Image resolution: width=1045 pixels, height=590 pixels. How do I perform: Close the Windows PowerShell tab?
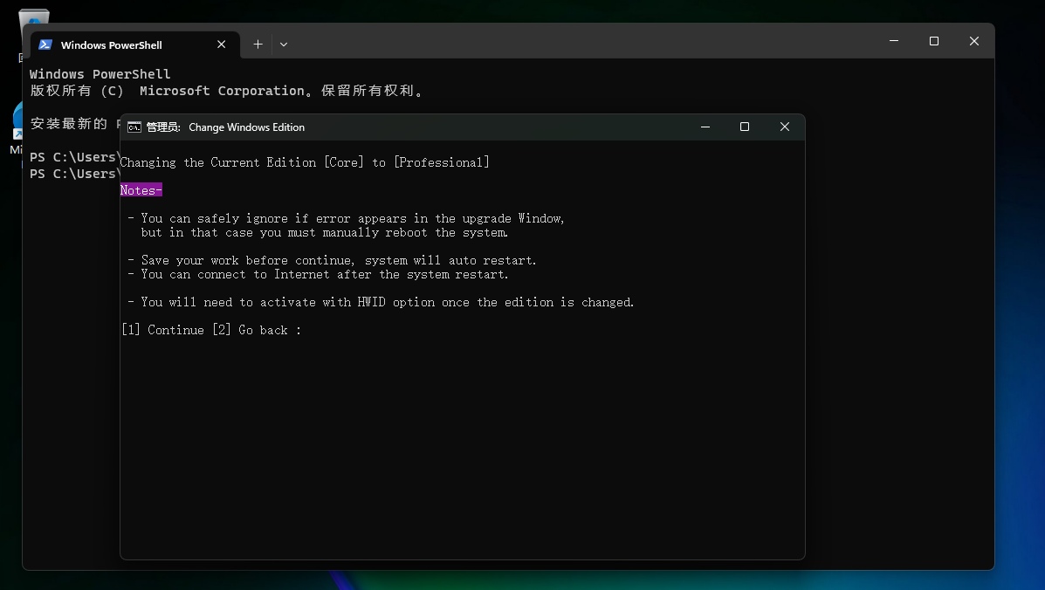222,45
